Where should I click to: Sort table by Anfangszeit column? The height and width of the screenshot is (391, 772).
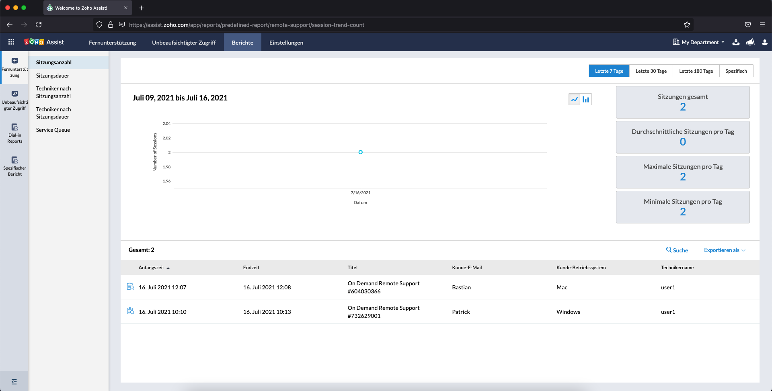(x=152, y=268)
